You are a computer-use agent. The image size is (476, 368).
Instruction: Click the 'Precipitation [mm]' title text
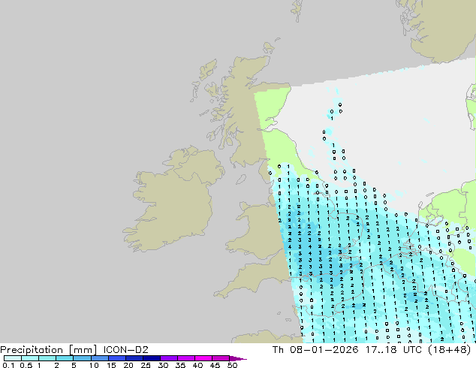click(49, 350)
